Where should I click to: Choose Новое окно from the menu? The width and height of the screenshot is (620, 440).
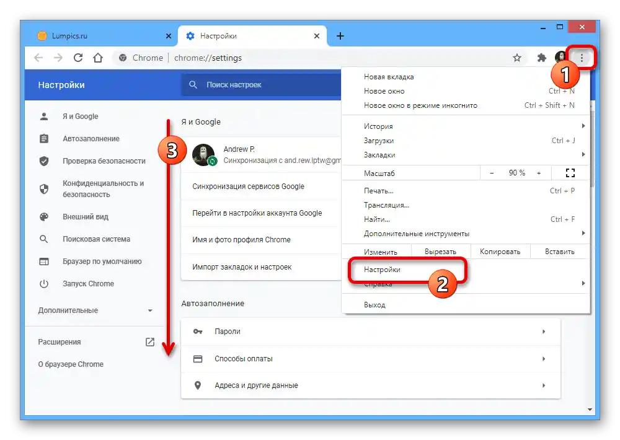click(x=466, y=91)
